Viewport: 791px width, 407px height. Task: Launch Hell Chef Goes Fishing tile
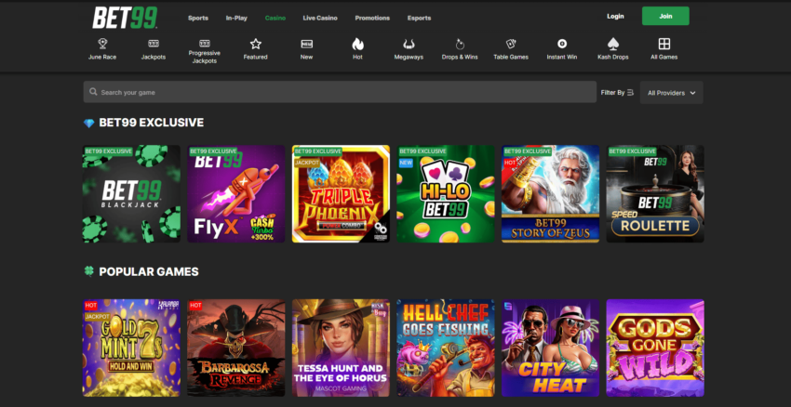tap(446, 348)
